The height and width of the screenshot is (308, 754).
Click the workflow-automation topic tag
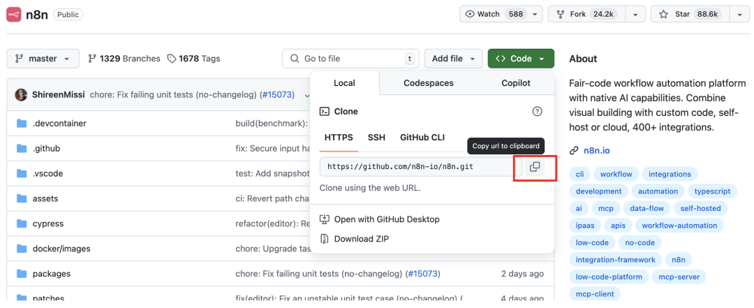click(x=679, y=225)
